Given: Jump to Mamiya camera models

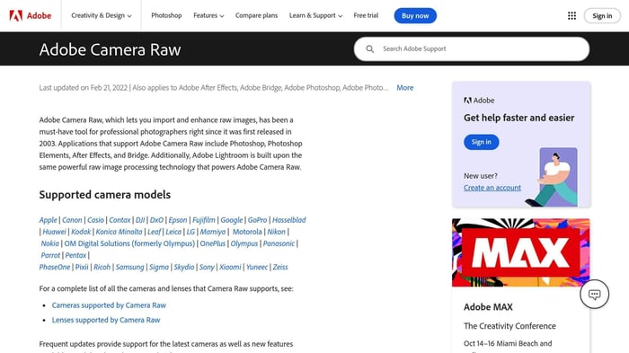Looking at the screenshot, I should coord(213,232).
